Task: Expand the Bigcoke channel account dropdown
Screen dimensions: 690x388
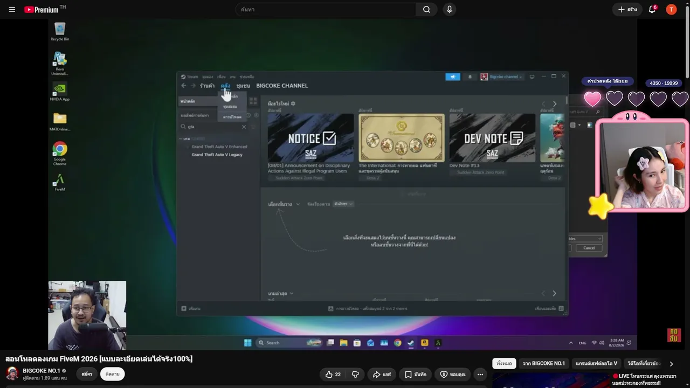Action: (501, 77)
